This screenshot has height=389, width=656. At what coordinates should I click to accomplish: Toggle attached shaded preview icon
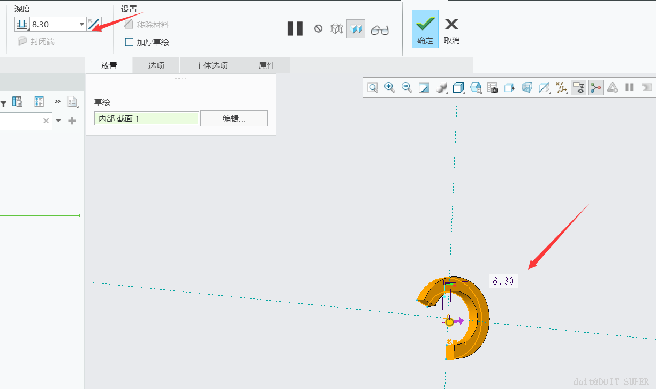[x=356, y=28]
